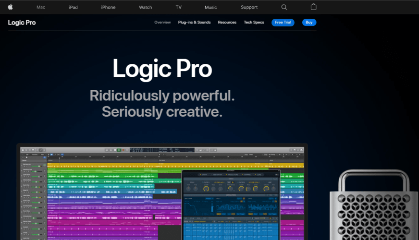Click the Mac Pro tower image
Viewport: 419px width, 240px height.
374,205
